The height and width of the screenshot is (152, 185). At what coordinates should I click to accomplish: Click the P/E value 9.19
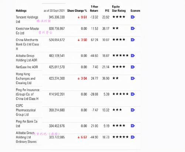tap(107, 126)
